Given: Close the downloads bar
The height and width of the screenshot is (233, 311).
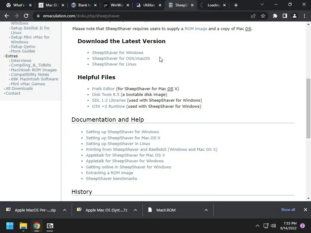Looking at the screenshot, I should (x=306, y=210).
